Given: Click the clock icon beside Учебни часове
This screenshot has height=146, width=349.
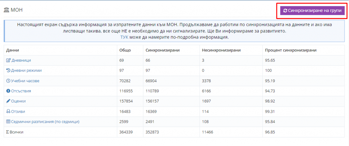Looking at the screenshot, I should (x=9, y=81).
